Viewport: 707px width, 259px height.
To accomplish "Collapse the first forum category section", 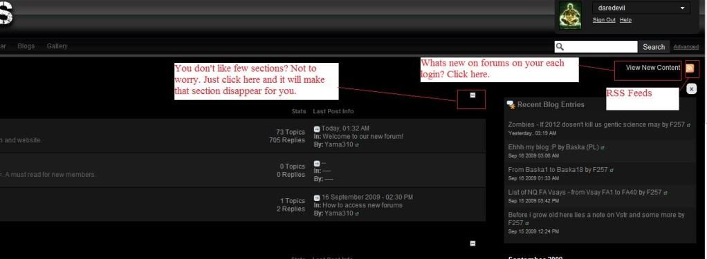I will [472, 95].
